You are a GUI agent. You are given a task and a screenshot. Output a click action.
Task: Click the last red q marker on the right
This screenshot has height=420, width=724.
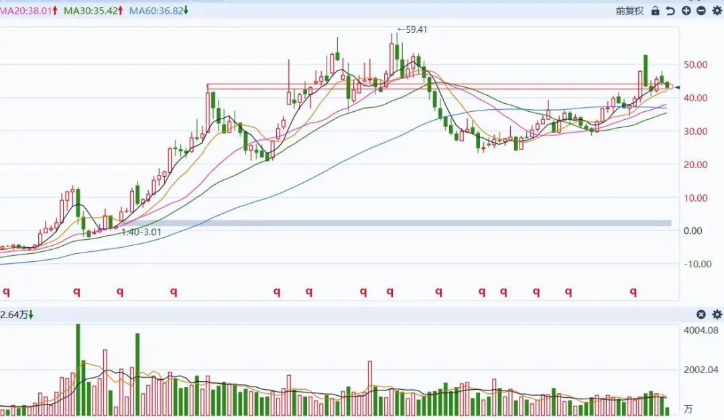633,291
